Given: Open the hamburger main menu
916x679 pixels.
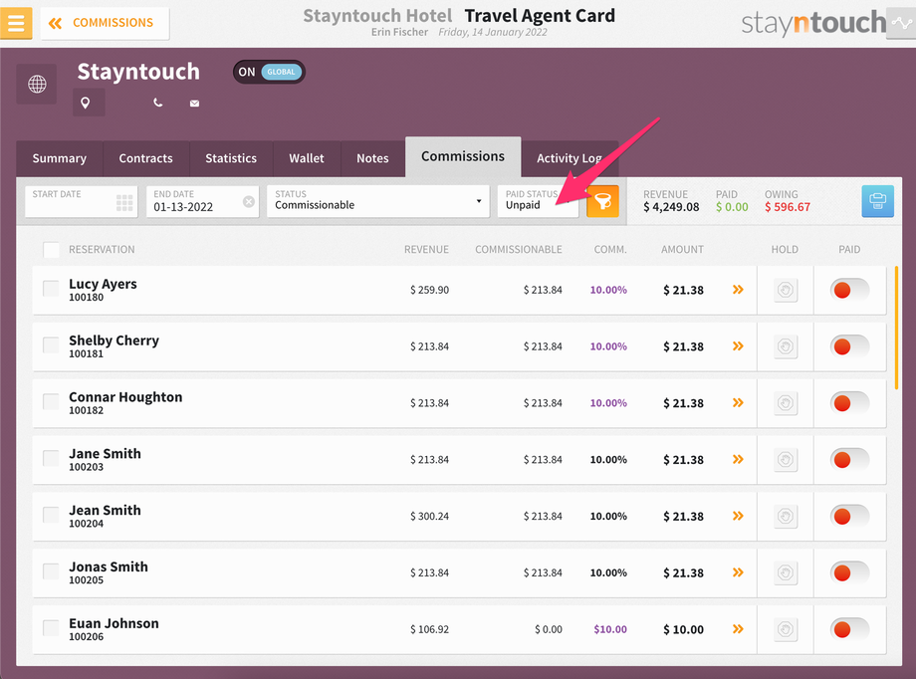Looking at the screenshot, I should [x=16, y=23].
